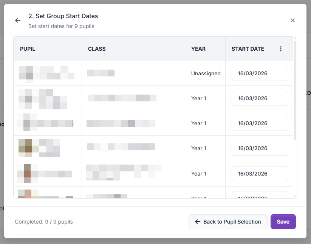The width and height of the screenshot is (311, 244).
Task: Click the PUPIL column header
Action: tap(28, 49)
